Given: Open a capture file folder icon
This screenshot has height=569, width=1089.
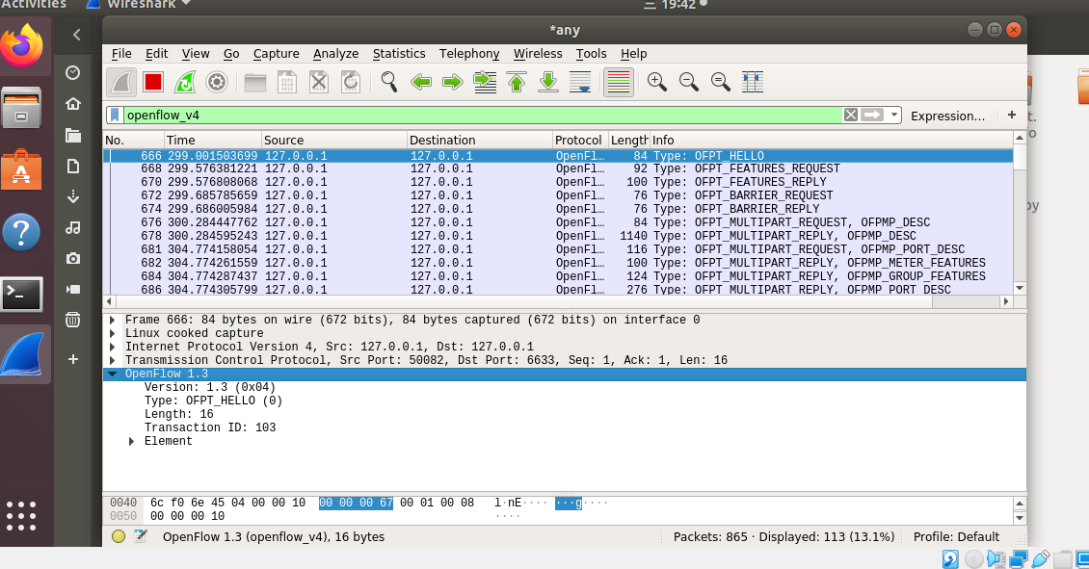Looking at the screenshot, I should point(254,83).
